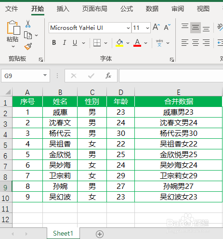The width and height of the screenshot is (223, 239).
Task: Switch to the 页面布局 tab
Action: coord(95,9)
